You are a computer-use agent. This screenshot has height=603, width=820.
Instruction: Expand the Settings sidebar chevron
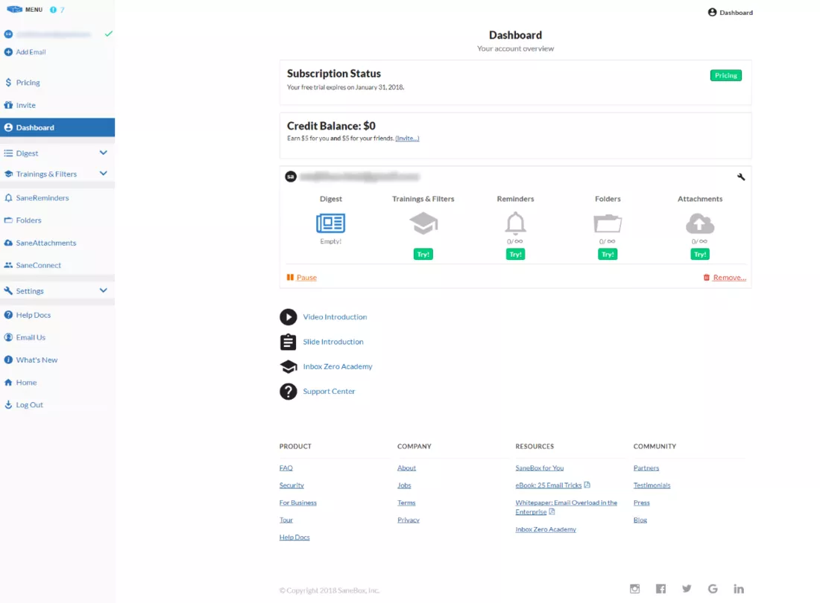point(103,290)
